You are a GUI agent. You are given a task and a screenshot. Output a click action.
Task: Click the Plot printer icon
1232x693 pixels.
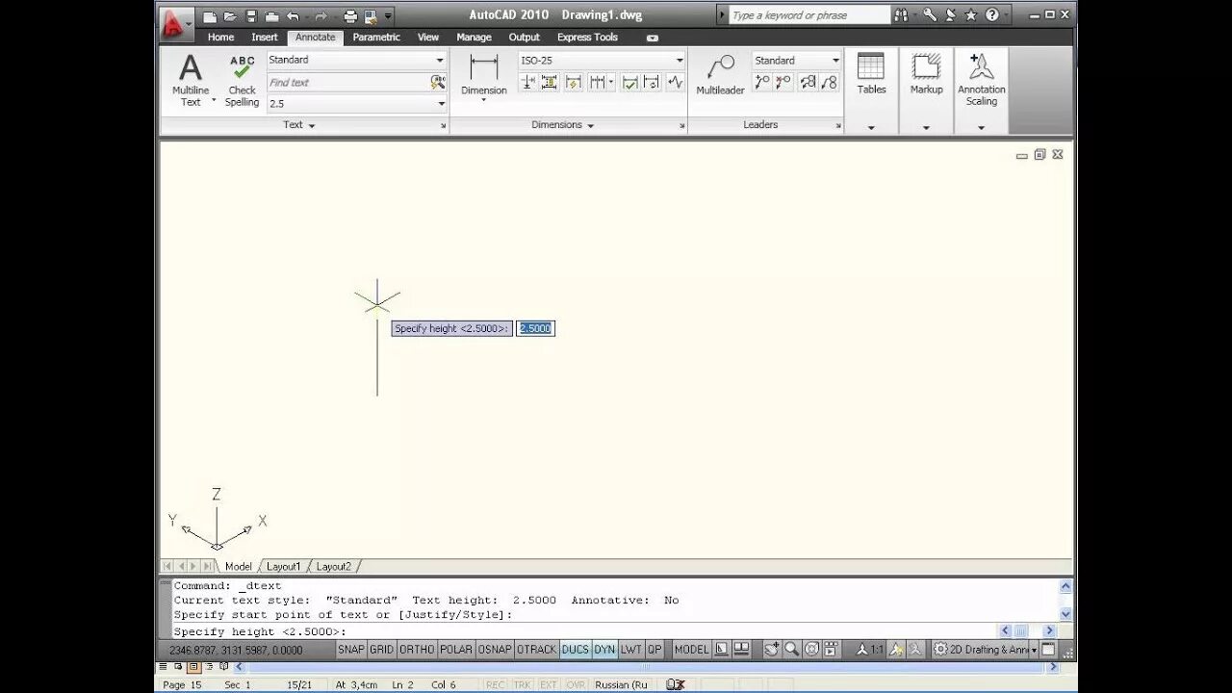pyautogui.click(x=350, y=15)
